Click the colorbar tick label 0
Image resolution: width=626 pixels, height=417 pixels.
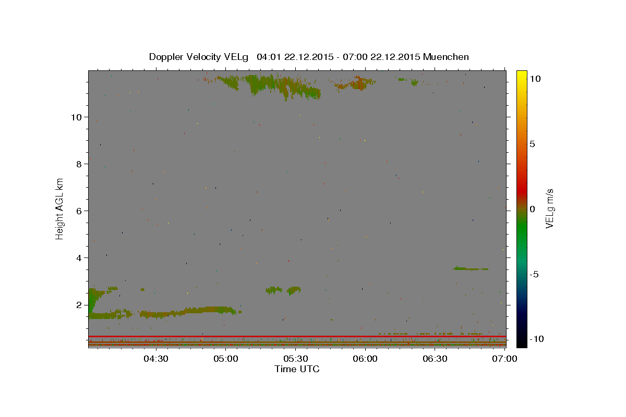pyautogui.click(x=532, y=209)
